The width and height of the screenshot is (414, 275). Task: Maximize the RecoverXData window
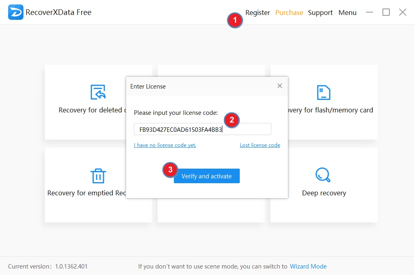coord(386,12)
